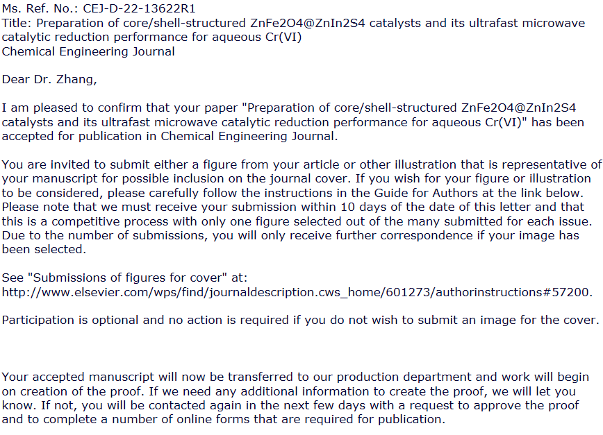The height and width of the screenshot is (435, 603).
Task: Click the 'Chemical Engineering Journal' line under the title
Action: 88,51
